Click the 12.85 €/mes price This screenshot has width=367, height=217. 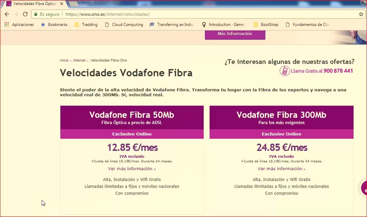pyautogui.click(x=133, y=148)
